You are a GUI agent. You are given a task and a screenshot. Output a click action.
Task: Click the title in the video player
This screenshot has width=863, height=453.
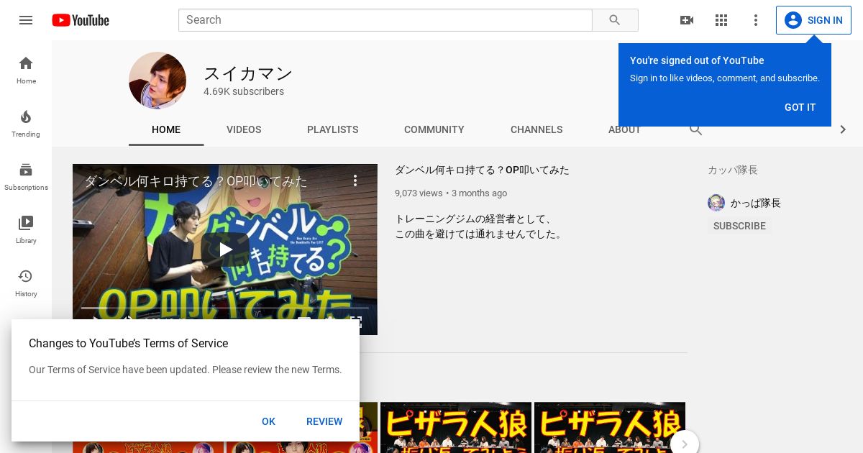[196, 181]
